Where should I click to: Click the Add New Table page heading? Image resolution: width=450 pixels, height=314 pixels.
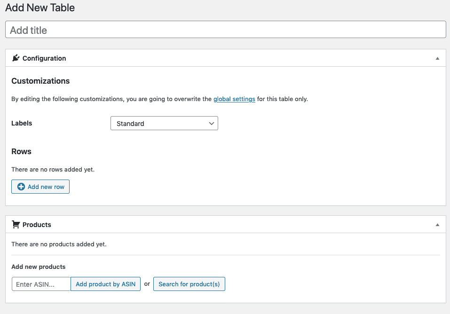pos(40,8)
